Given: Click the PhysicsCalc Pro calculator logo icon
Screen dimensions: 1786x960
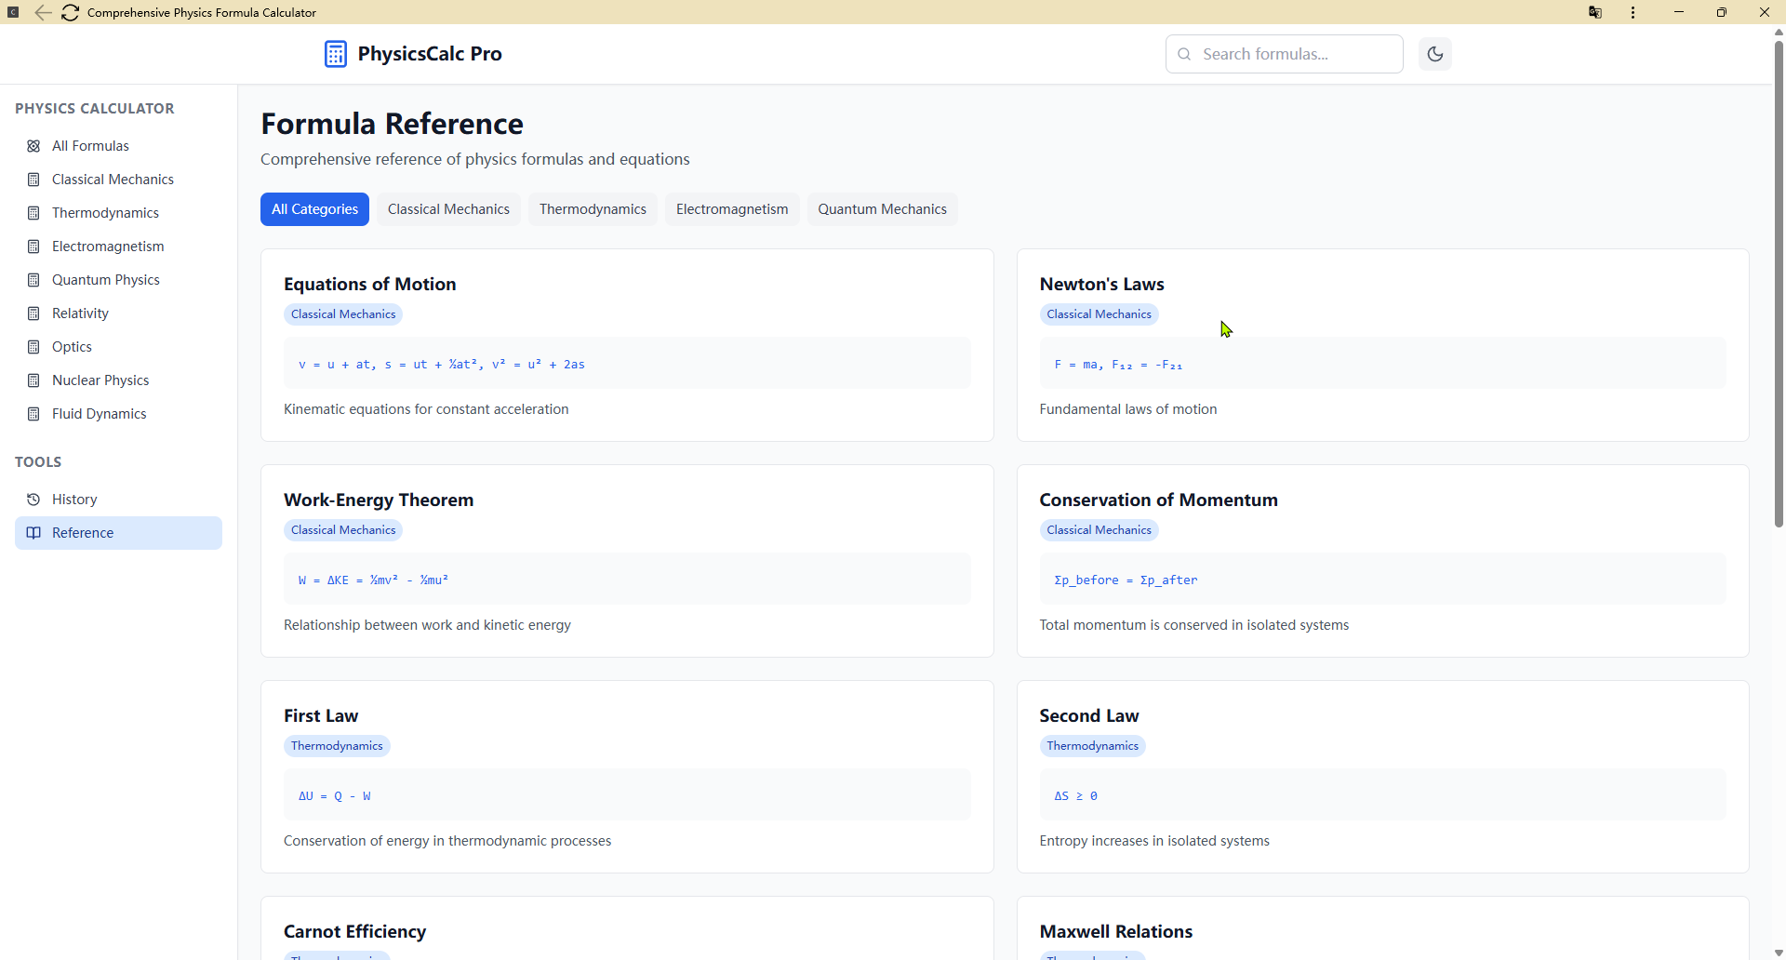Looking at the screenshot, I should pos(335,54).
